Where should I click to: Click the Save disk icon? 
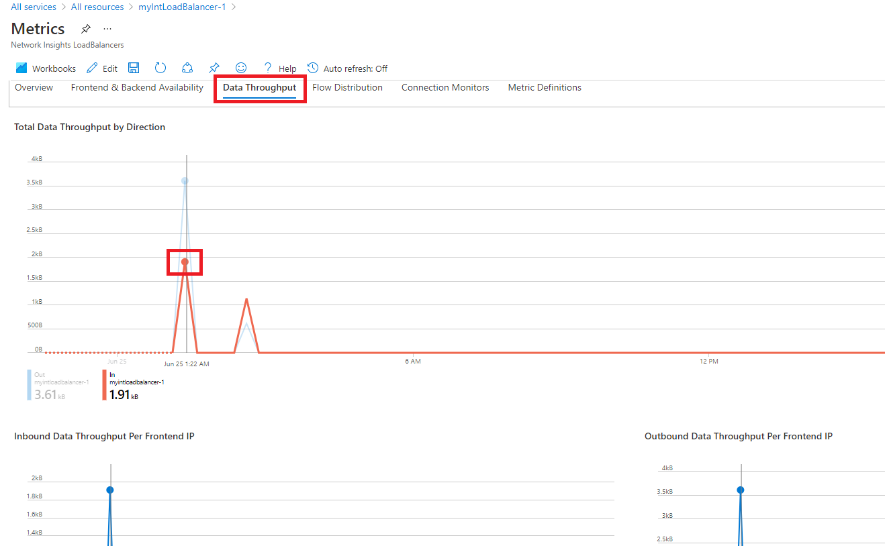133,68
